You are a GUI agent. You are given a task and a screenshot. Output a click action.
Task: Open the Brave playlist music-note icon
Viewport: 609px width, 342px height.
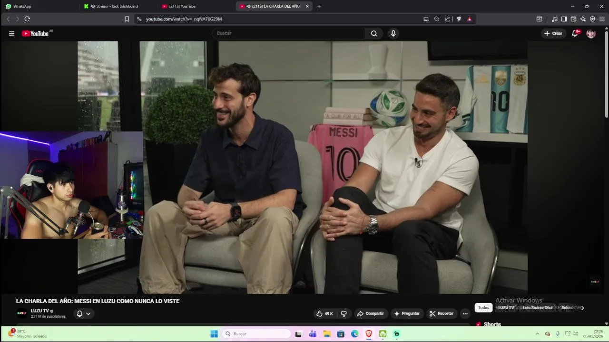click(x=555, y=19)
